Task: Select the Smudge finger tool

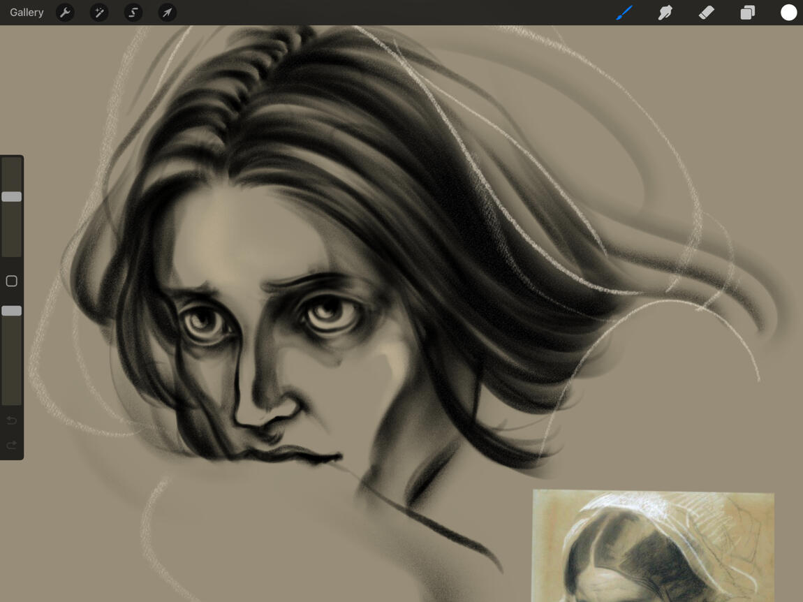Action: point(665,13)
